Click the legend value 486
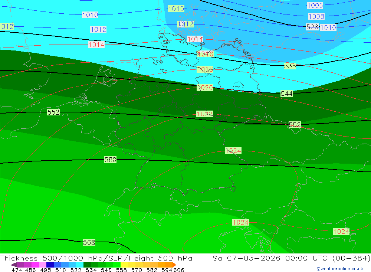Screen dimensions: 371x272 click(30, 270)
